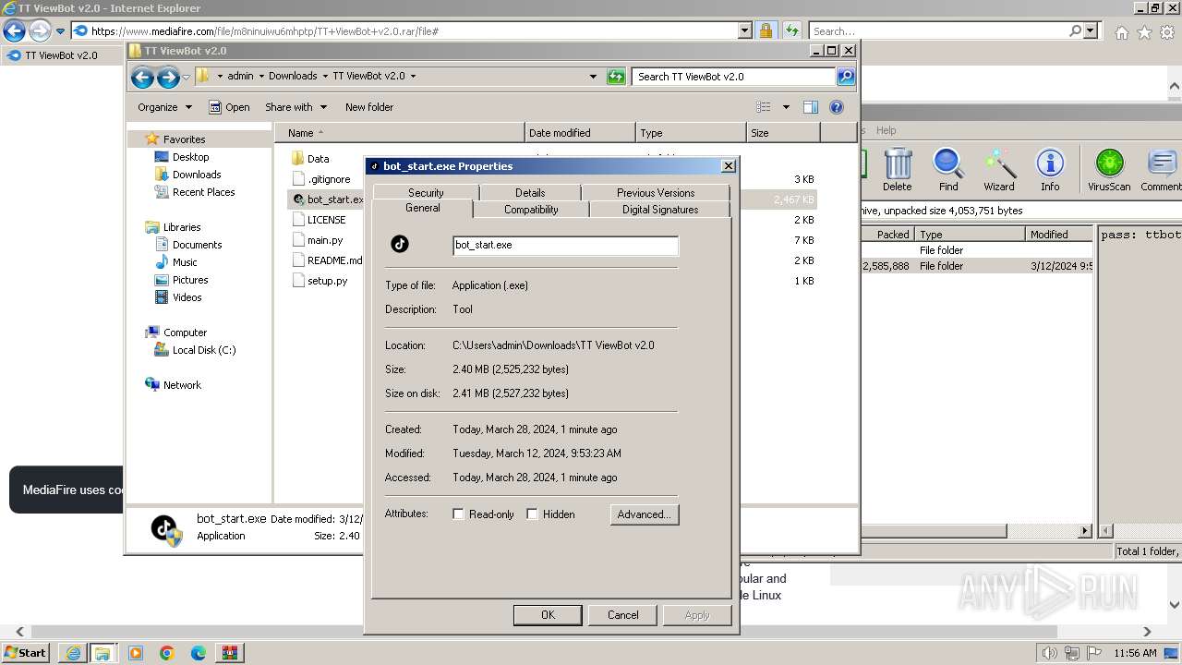Open the IE recent pages dropdown
The width and height of the screenshot is (1182, 665).
click(x=60, y=31)
